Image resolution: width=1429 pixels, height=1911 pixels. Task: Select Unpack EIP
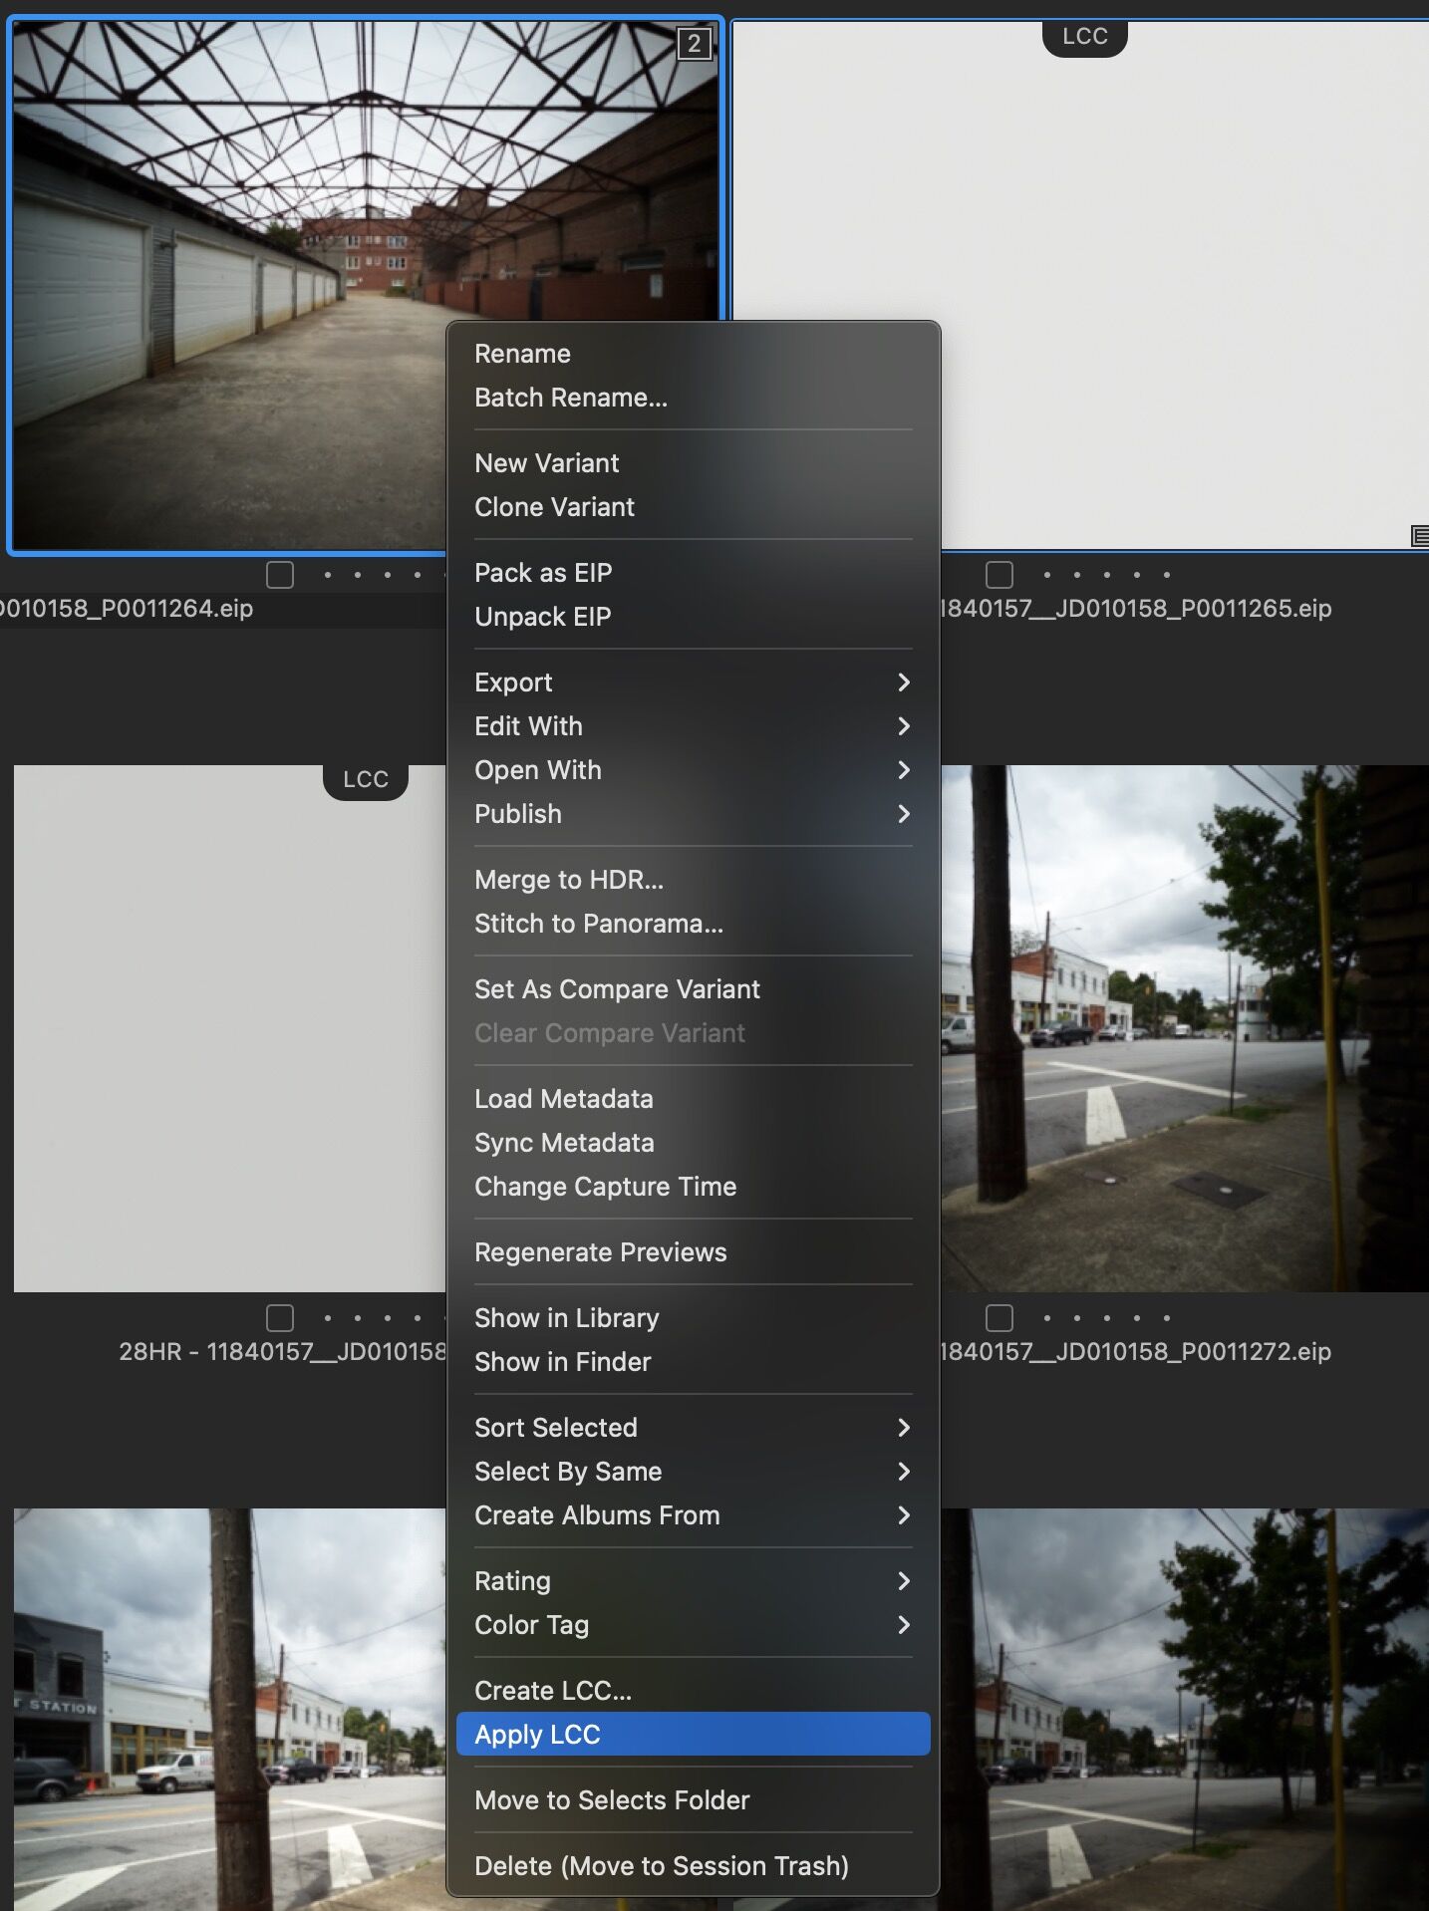pos(694,617)
